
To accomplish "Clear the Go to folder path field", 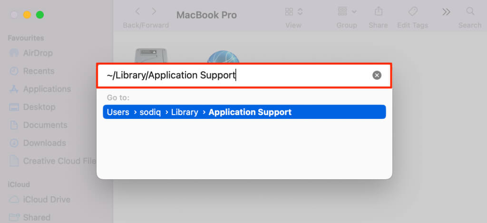I will tap(377, 76).
